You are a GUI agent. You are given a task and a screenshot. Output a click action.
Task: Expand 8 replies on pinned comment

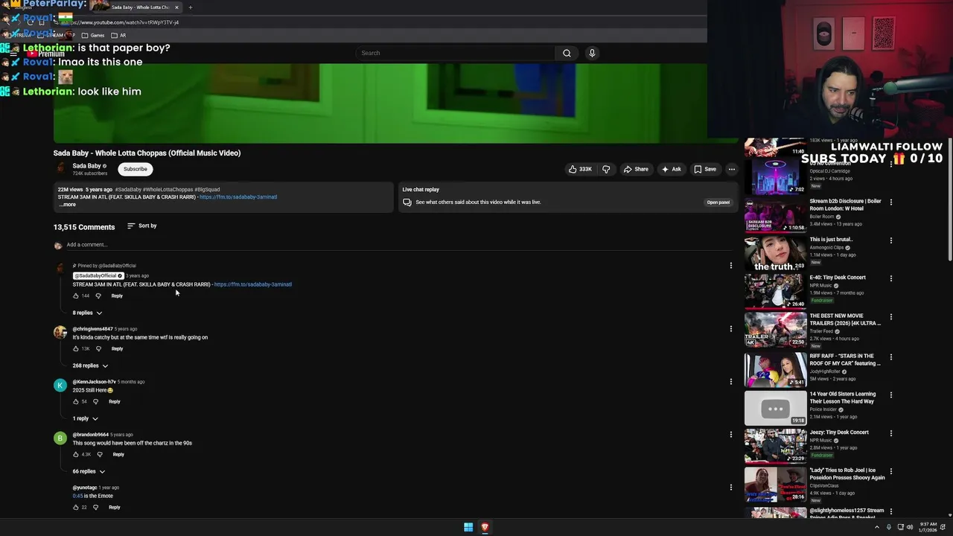point(87,313)
